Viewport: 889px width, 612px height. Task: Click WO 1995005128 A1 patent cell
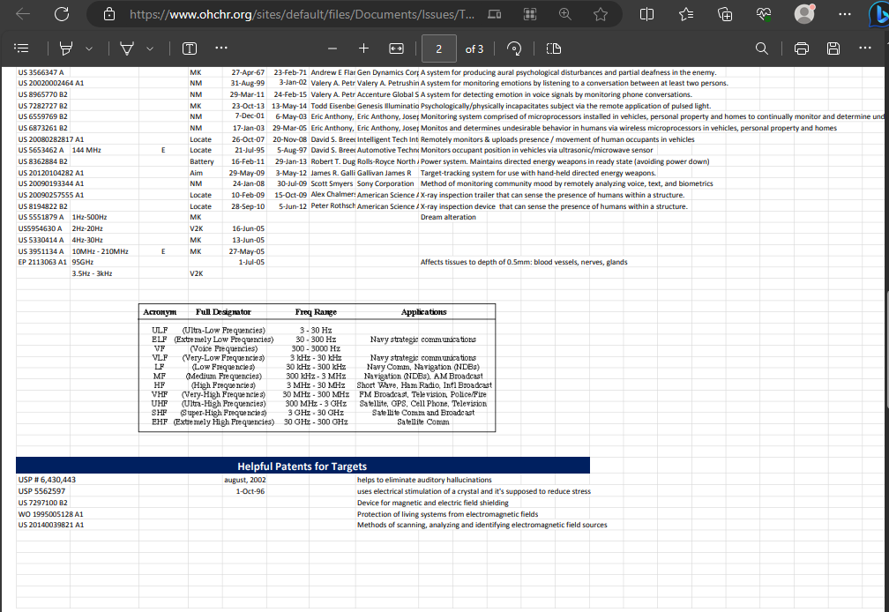pos(50,514)
